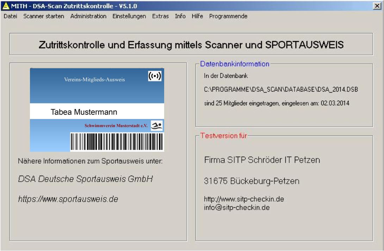Screen dimensions: 384x251
Task: Click the database path DSA_2014.DSB
Action: coord(281,89)
